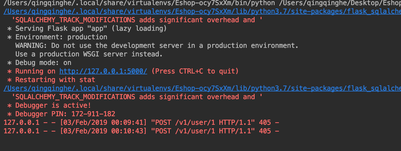Click the "Environment: production" line
Viewport: 401px width, 151px height.
point(61,37)
